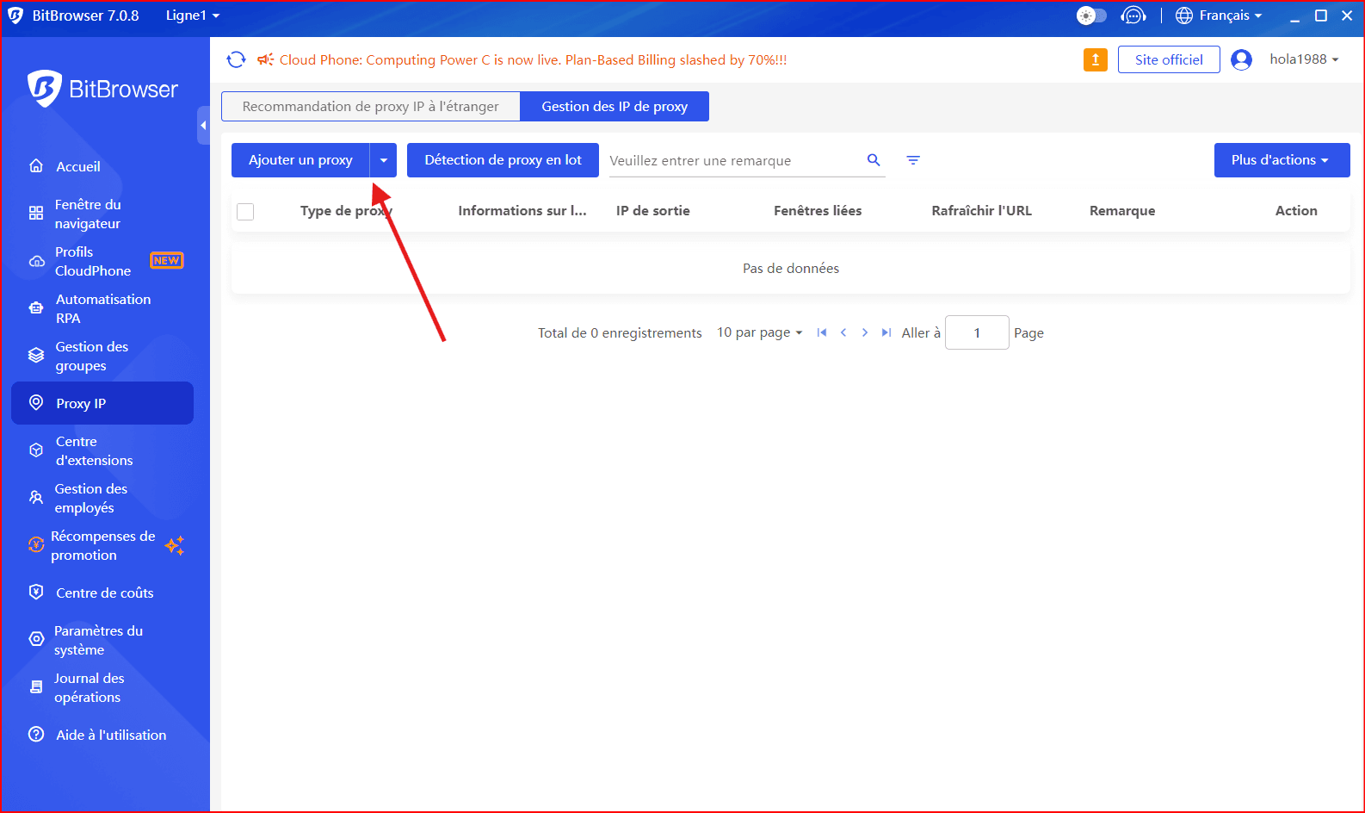Click Détection de proxy en lot button

[x=503, y=160]
